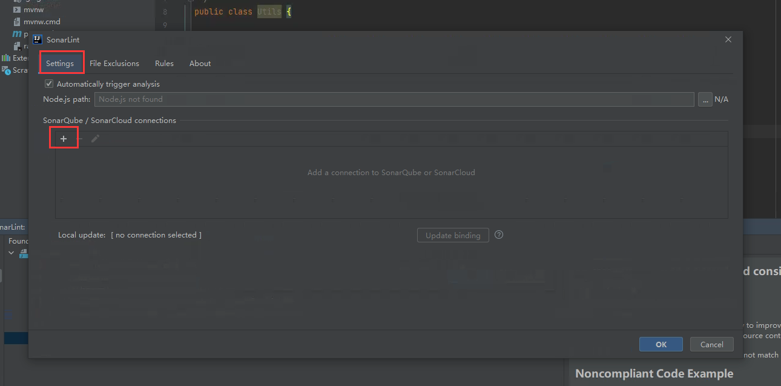
Task: Focus the Node.js path input field
Action: [394, 99]
